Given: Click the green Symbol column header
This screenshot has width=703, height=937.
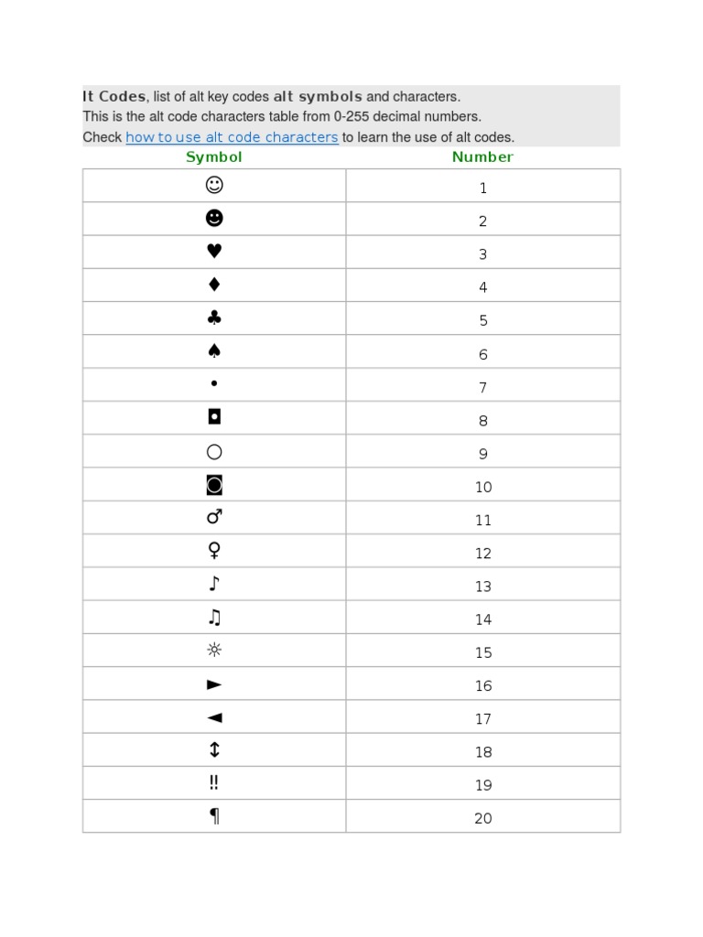Looking at the screenshot, I should coord(214,156).
